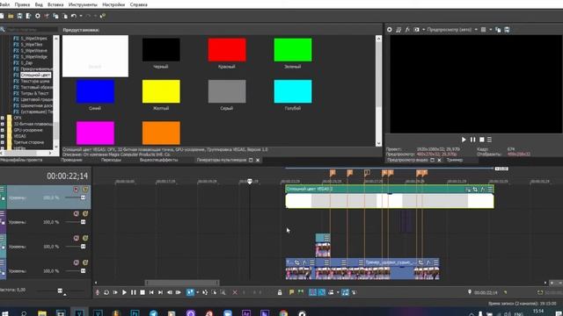Mute the third video track
563x316 pixels.
tap(77, 238)
